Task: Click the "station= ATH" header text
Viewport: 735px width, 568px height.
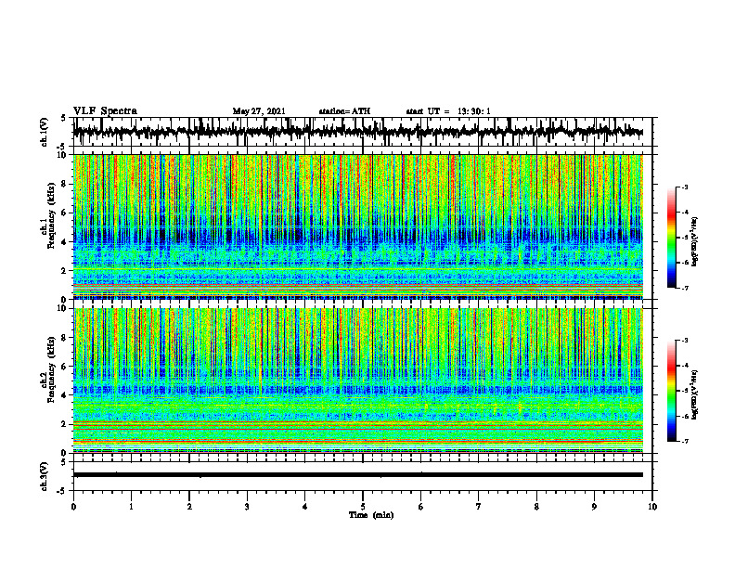Action: [344, 111]
